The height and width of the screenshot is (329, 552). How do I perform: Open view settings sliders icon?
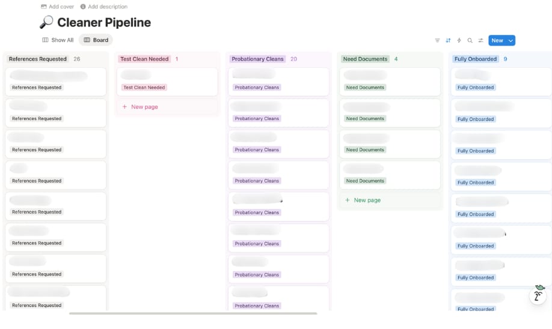click(x=480, y=41)
